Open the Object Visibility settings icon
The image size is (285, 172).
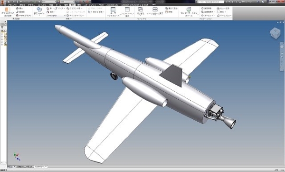(8, 10)
